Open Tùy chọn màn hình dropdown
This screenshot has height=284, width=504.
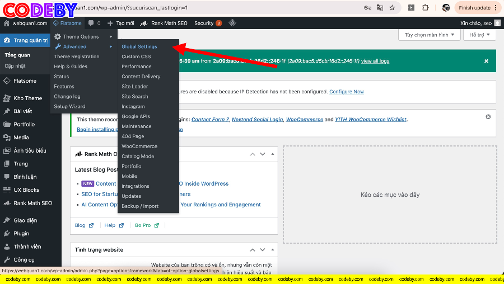click(x=429, y=35)
